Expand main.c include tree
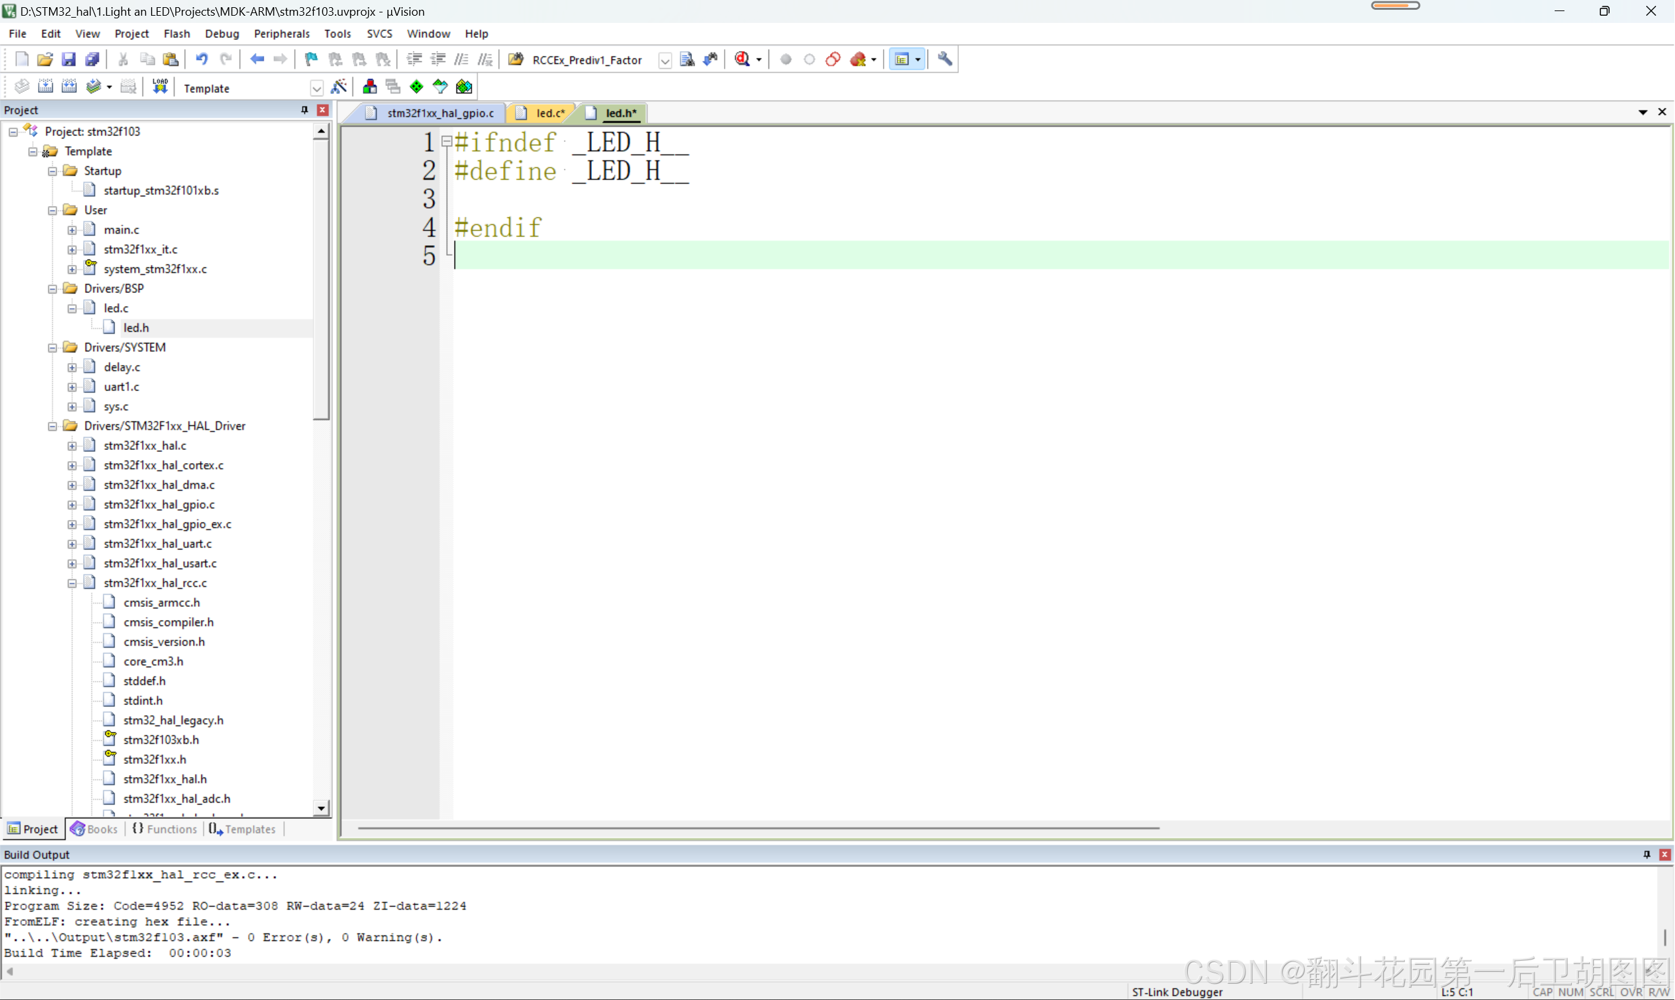The image size is (1675, 1000). [x=72, y=230]
